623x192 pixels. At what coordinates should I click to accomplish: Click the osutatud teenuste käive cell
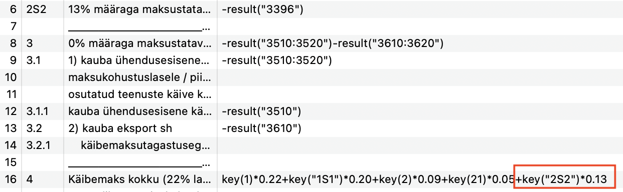(x=140, y=95)
